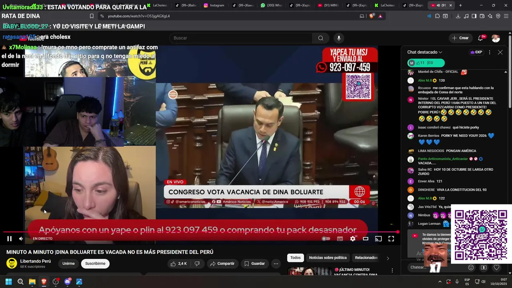Open the ESP language input indicator
512x288 pixels.
pyautogui.click(x=467, y=282)
